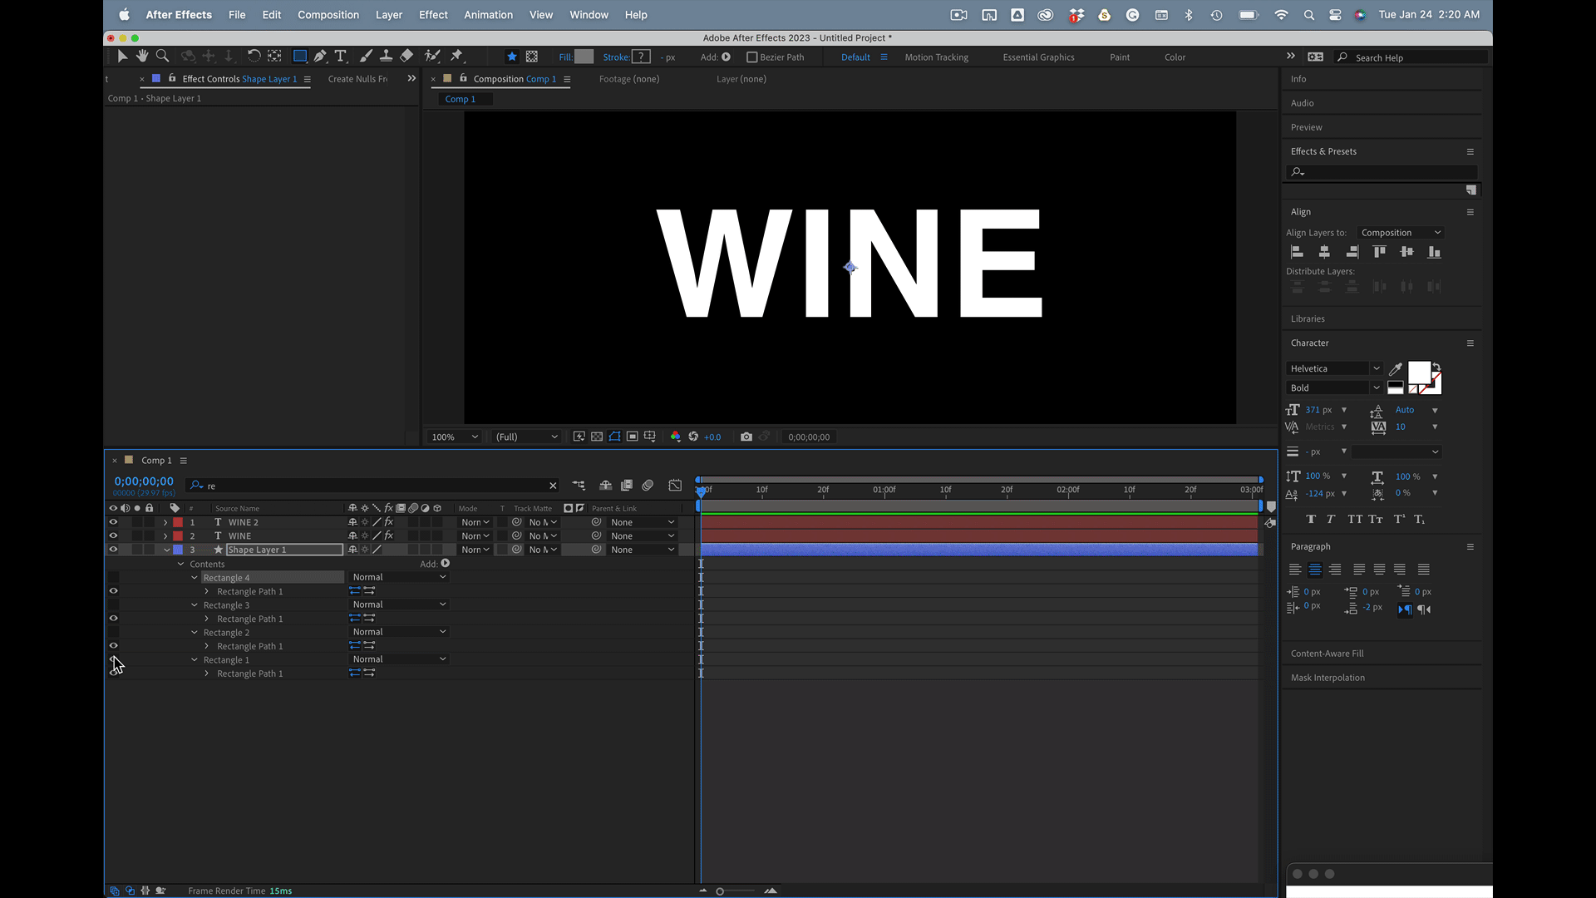
Task: Select the Rectangle shape tool
Action: 299,56
